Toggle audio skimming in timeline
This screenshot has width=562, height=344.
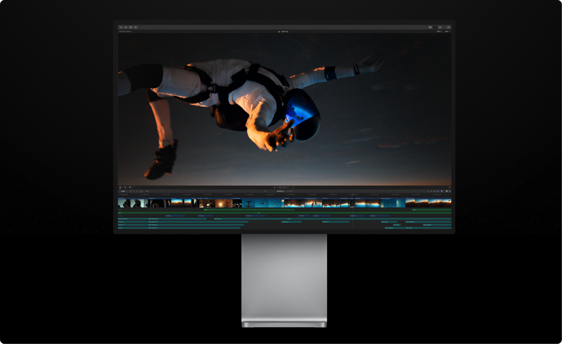(x=431, y=191)
